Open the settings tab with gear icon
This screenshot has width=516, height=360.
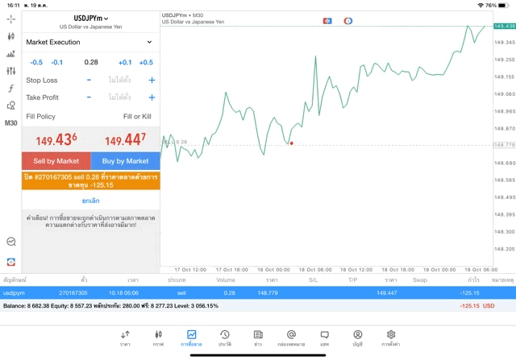click(391, 338)
